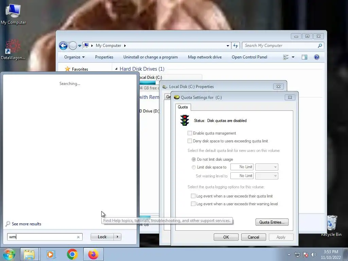
Task: Click My Computer in the address breadcrumb
Action: [x=108, y=46]
